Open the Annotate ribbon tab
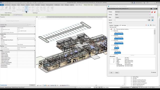This screenshot has height=90, width=160. pos(37,5)
